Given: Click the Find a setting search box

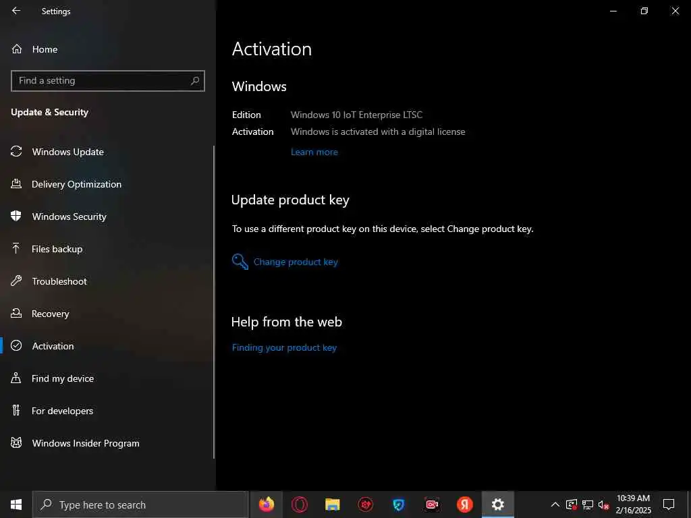Looking at the screenshot, I should 107,81.
